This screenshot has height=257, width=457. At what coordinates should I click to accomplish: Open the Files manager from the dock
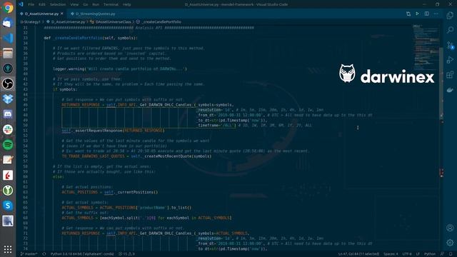tap(8, 53)
